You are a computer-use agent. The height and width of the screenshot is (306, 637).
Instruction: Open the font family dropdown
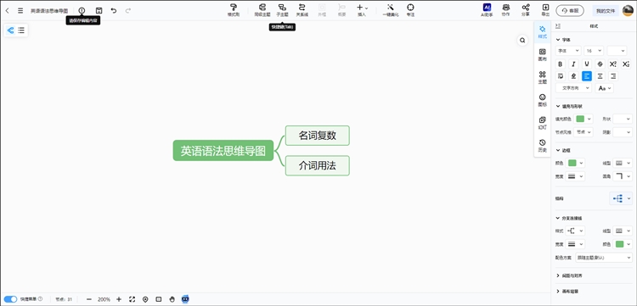pyautogui.click(x=568, y=51)
